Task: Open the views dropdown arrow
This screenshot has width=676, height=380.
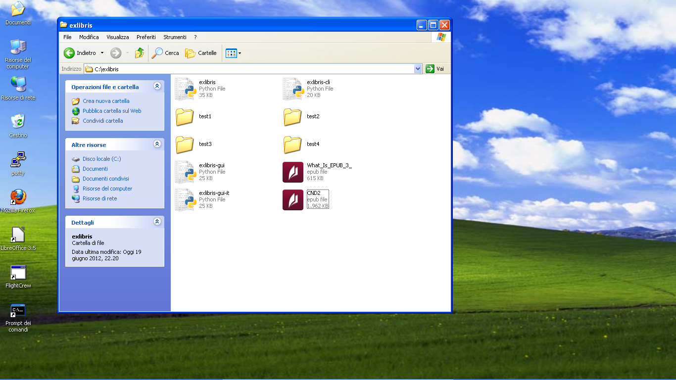Action: click(x=240, y=53)
